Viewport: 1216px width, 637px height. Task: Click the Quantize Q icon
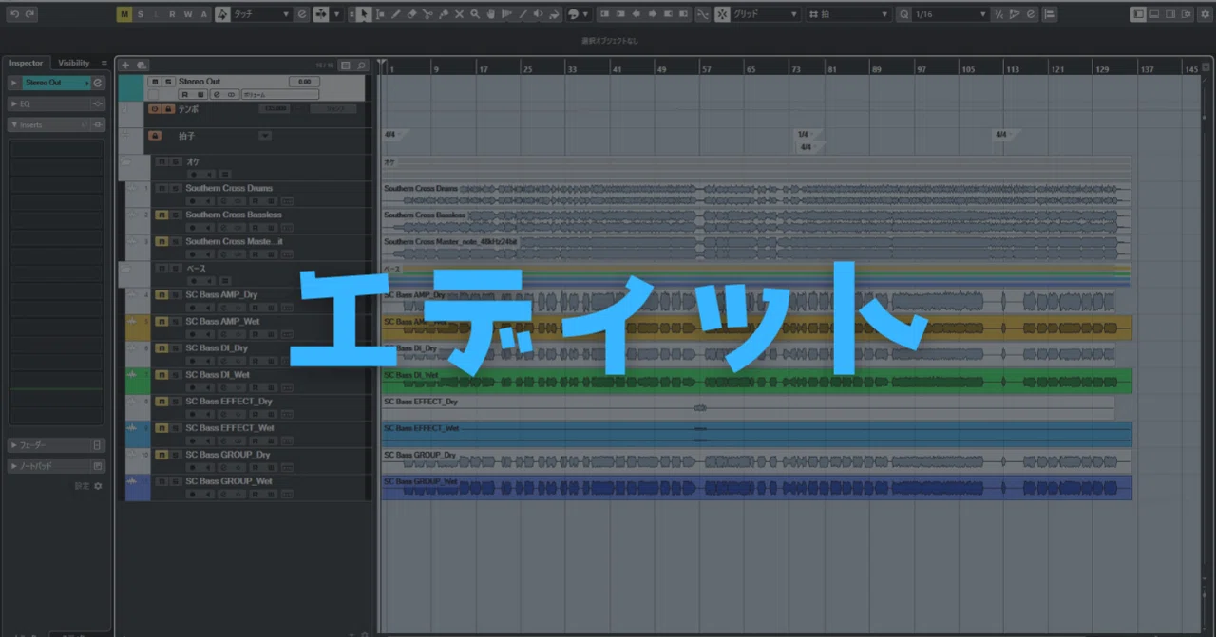click(903, 14)
